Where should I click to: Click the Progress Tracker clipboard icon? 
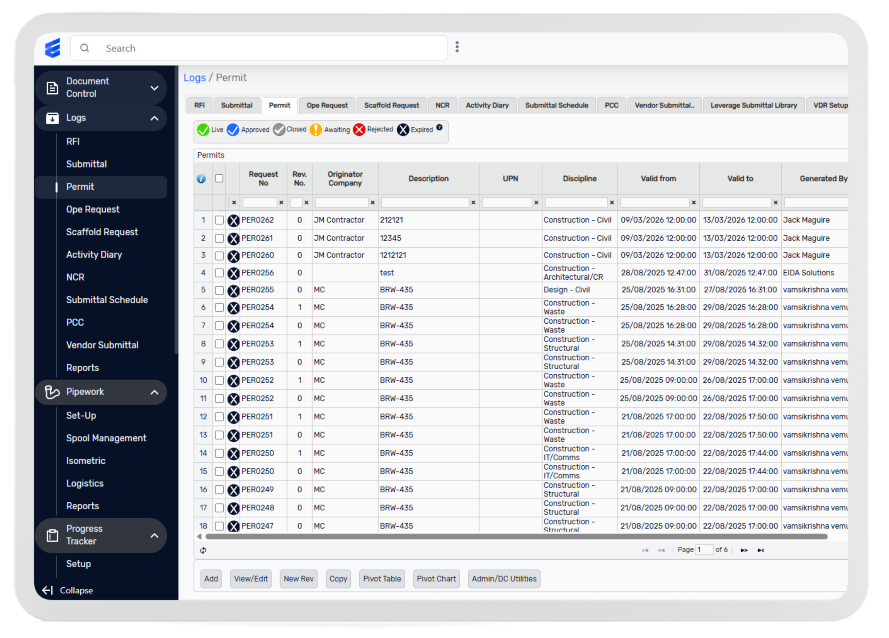(x=52, y=535)
